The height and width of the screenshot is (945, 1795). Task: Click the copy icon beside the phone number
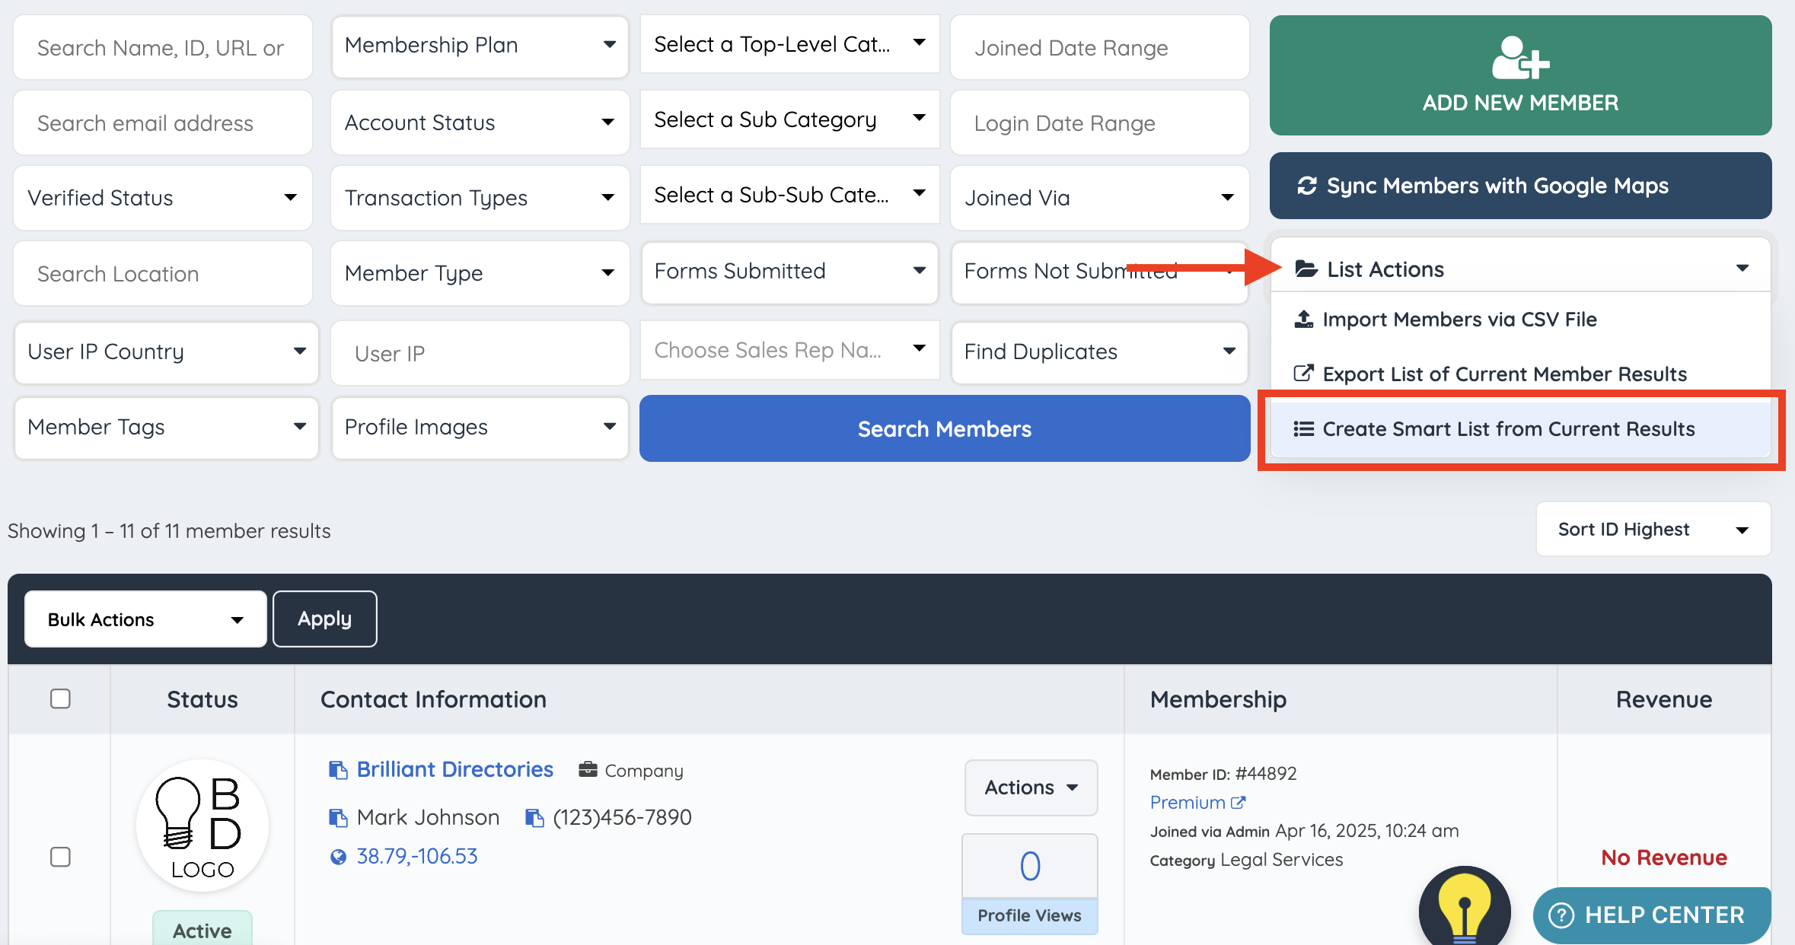click(x=534, y=818)
